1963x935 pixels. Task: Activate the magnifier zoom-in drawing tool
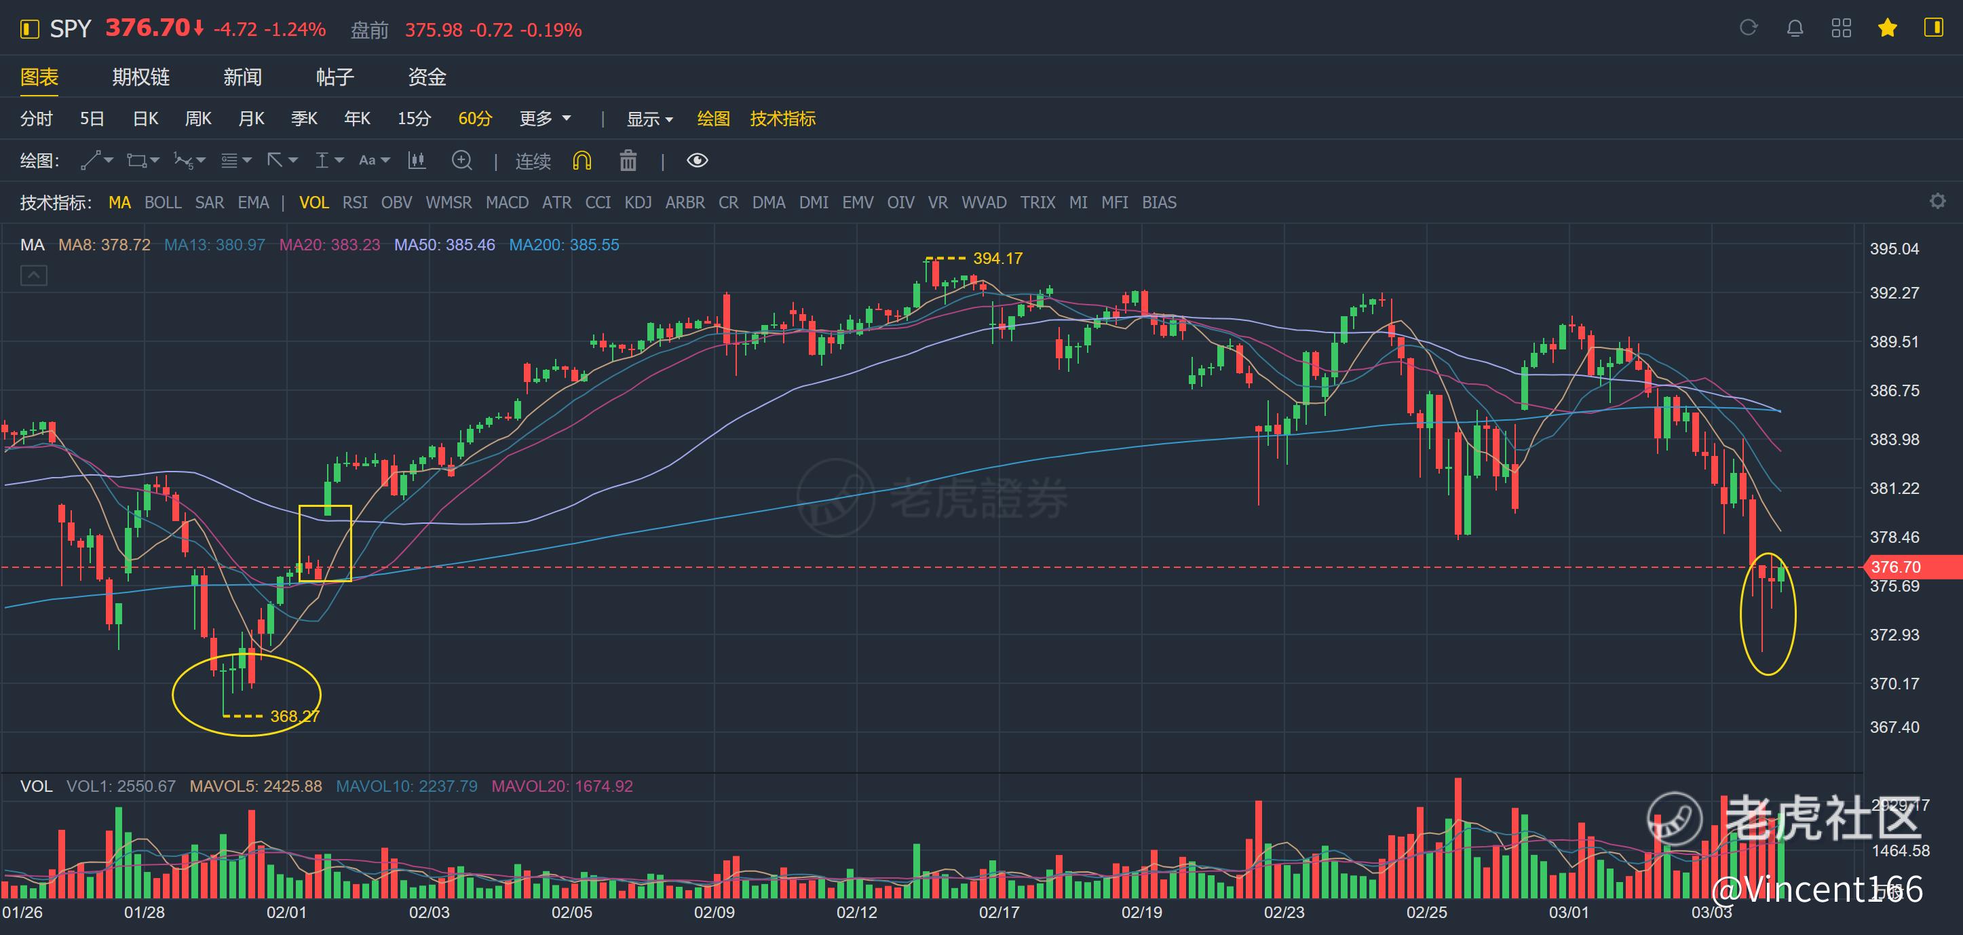(462, 160)
